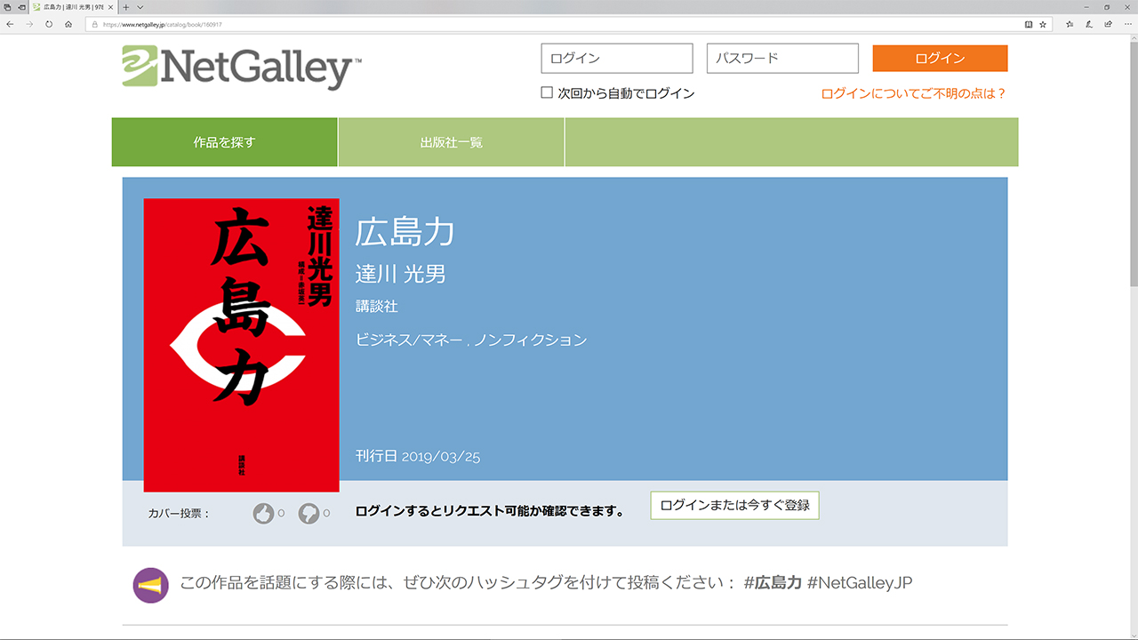This screenshot has width=1138, height=640.
Task: Click the NetGalley logo
Action: (242, 68)
